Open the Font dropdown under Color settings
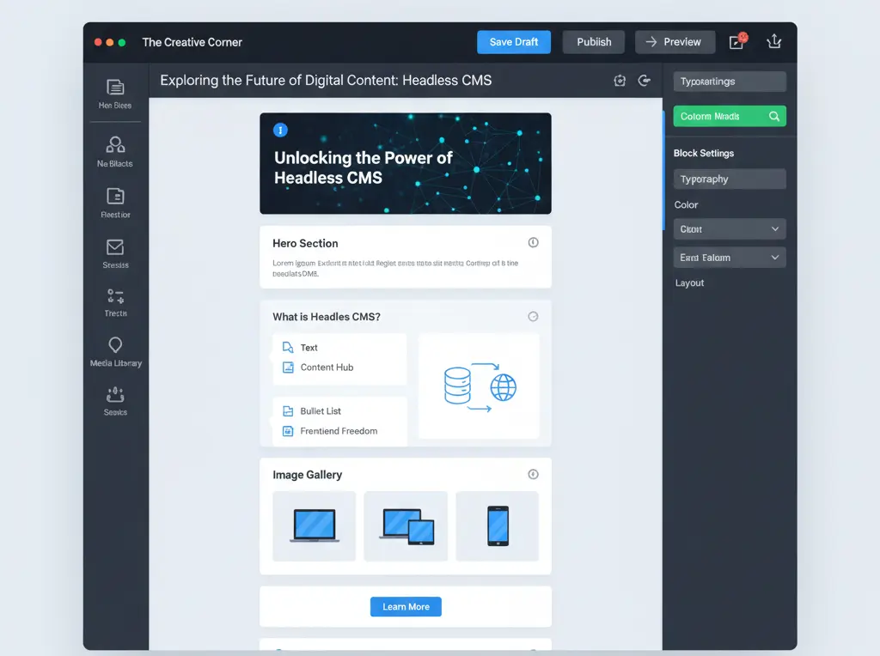 [729, 228]
